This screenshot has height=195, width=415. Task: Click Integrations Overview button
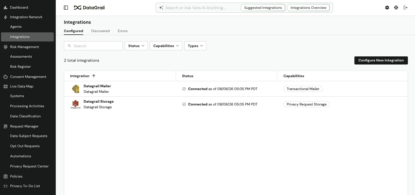point(308,8)
